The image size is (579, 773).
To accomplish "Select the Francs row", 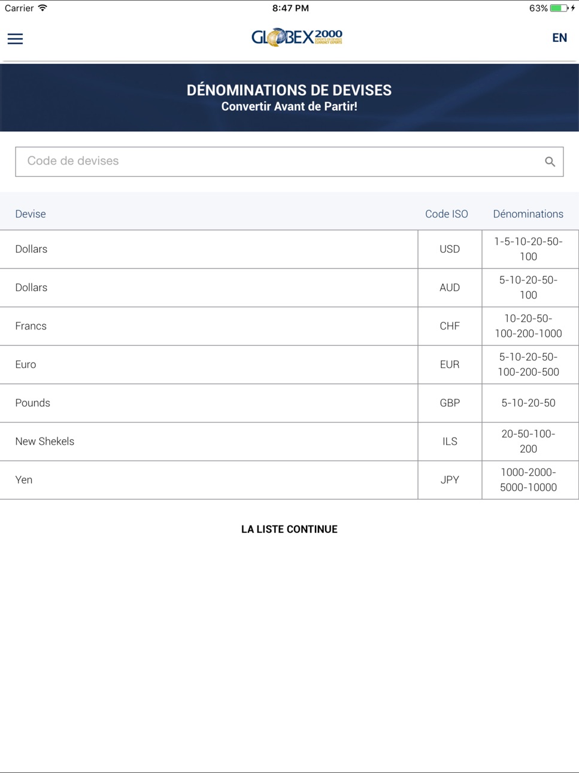I will pyautogui.click(x=289, y=326).
